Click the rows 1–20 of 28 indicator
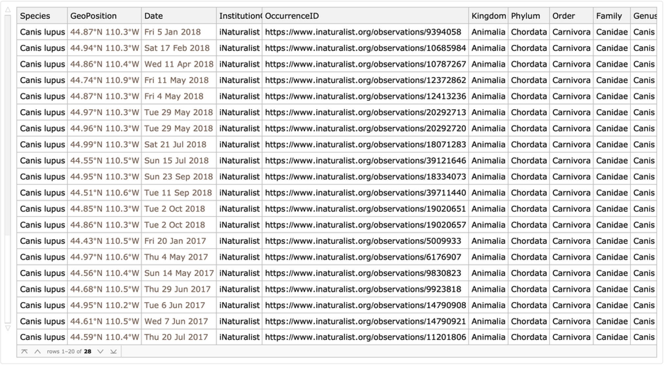 coord(69,352)
